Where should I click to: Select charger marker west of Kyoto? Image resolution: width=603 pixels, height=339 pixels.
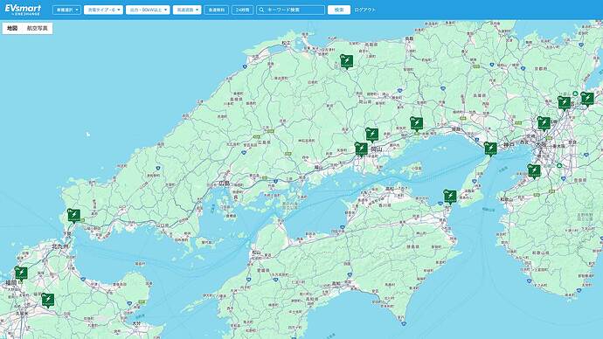(565, 103)
